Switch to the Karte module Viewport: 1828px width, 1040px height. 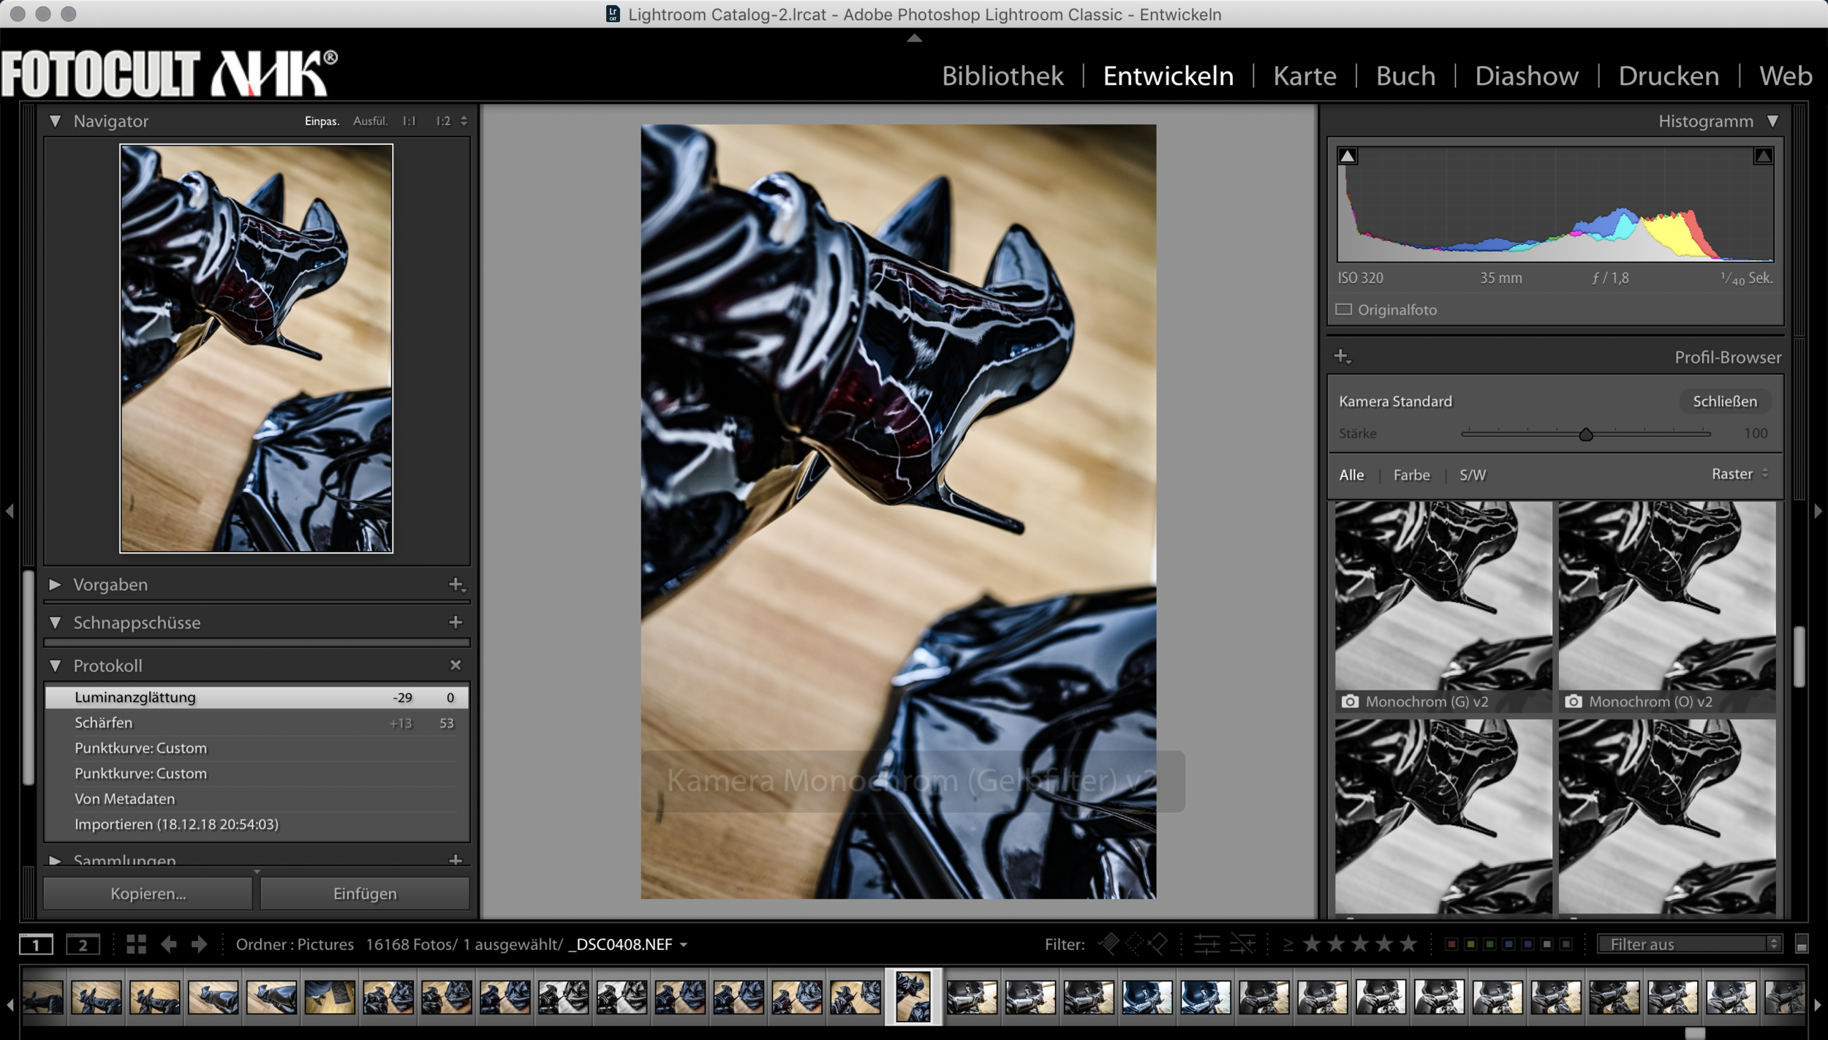pyautogui.click(x=1304, y=76)
